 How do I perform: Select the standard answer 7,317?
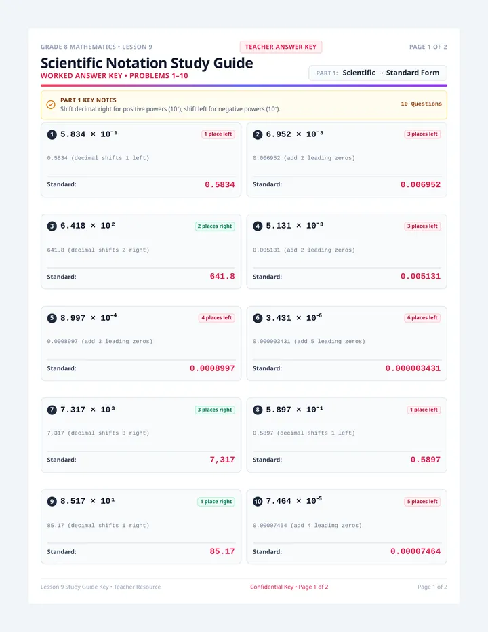222,460
